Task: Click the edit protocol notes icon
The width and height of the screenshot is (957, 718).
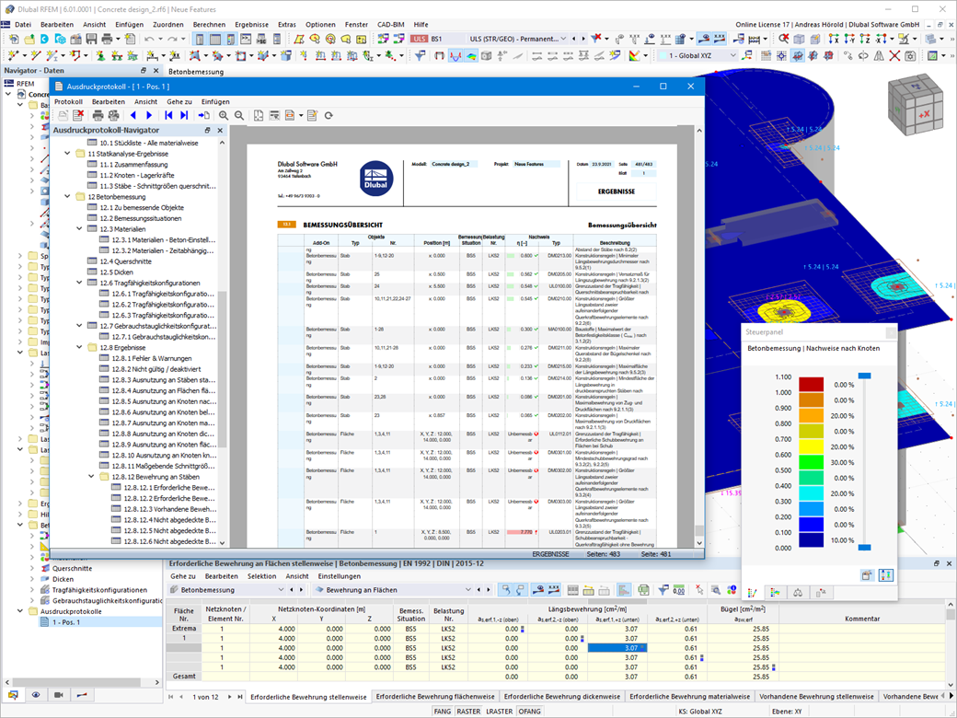Action: click(312, 115)
